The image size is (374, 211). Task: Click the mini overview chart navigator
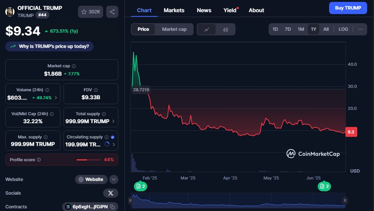pyautogui.click(x=238, y=200)
